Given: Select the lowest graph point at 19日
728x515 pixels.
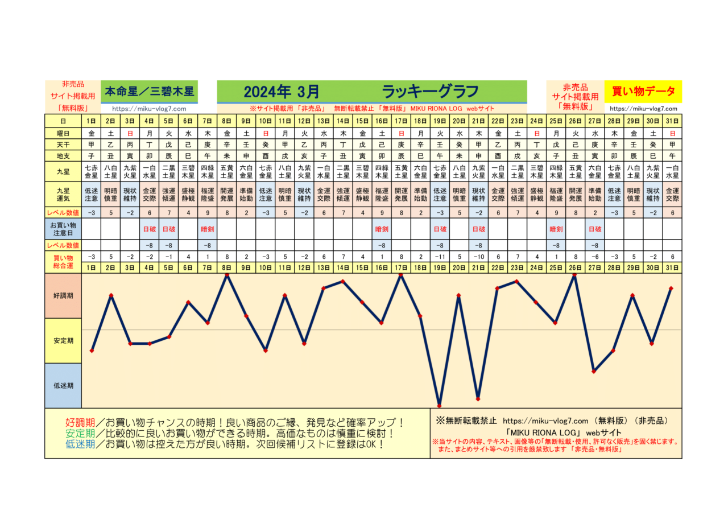Looking at the screenshot, I should (x=440, y=405).
